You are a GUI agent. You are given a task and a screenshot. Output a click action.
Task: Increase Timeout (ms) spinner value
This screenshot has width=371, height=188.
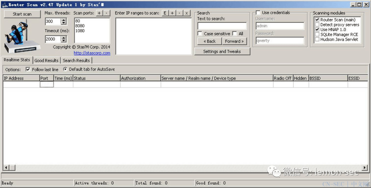(x=64, y=38)
